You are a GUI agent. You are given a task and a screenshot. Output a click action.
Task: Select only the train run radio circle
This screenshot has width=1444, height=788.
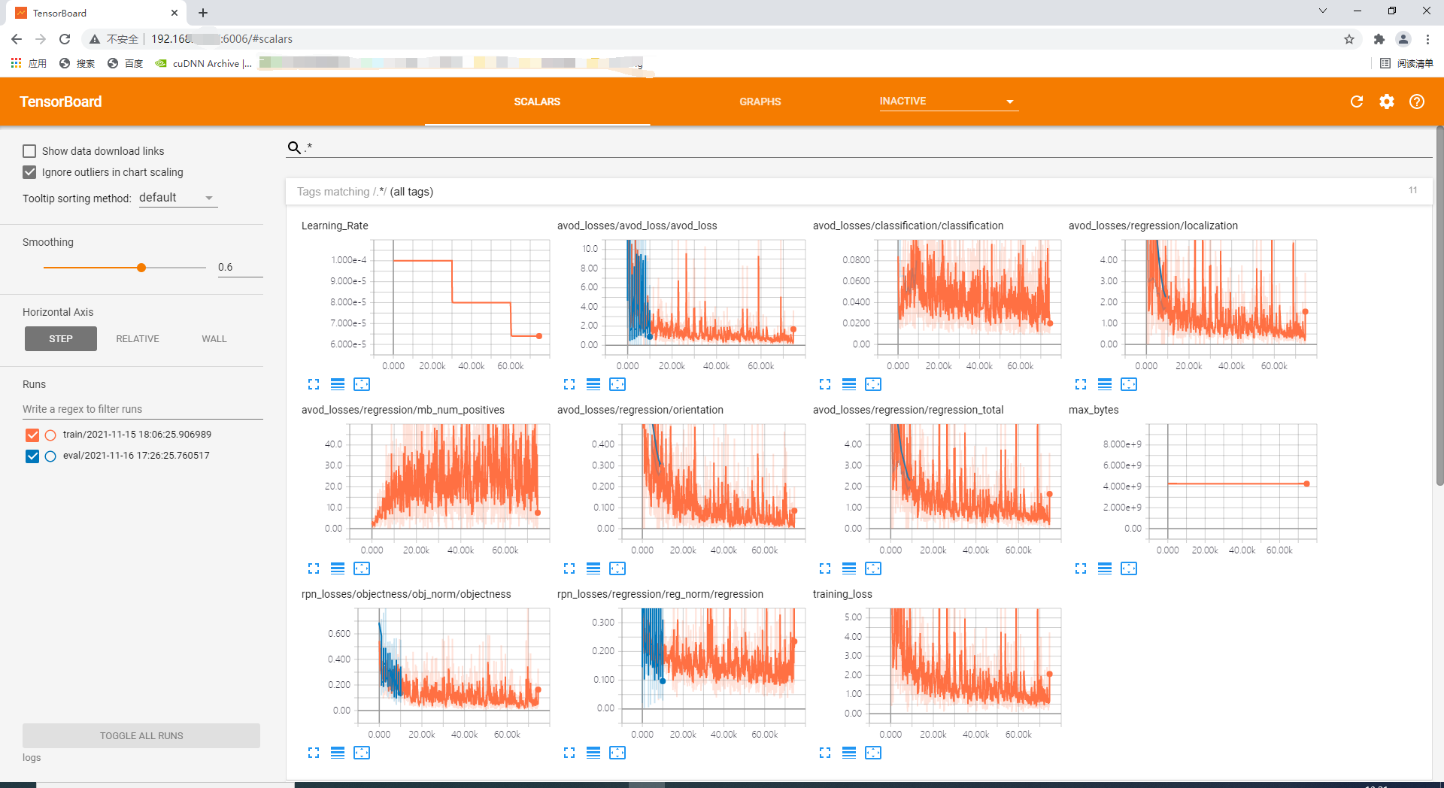click(x=50, y=435)
